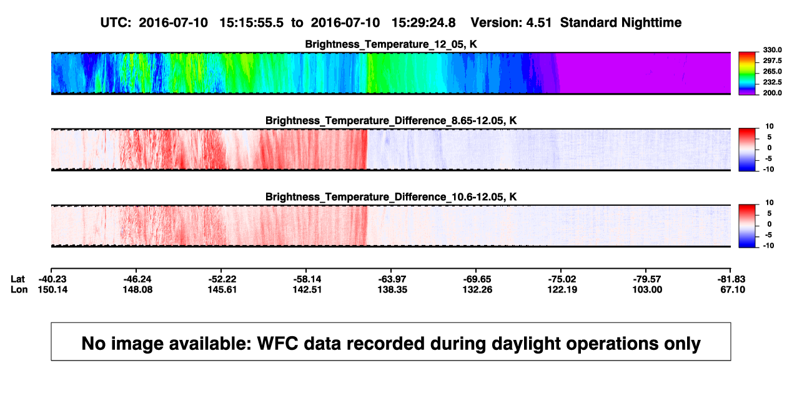The width and height of the screenshot is (812, 416).
Task: Click the Brightness_Temperature_Difference_10.6-12.05 title
Action: click(x=391, y=197)
